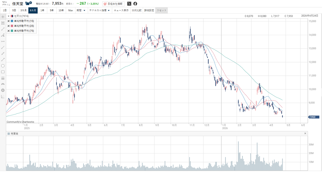The height and width of the screenshot is (172, 322).
Task: Select the circle shape tool
Action: click(x=3, y=66)
